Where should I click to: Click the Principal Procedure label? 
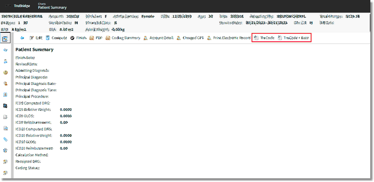32,96
